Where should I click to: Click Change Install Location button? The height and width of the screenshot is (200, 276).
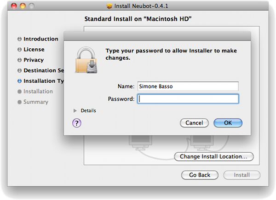(x=214, y=157)
